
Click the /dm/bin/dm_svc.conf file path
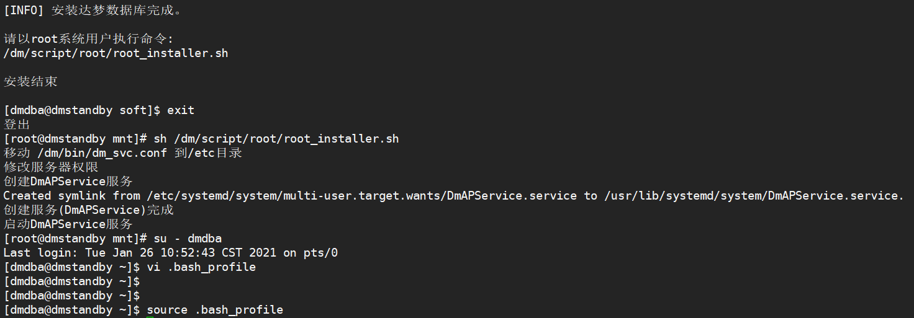102,153
